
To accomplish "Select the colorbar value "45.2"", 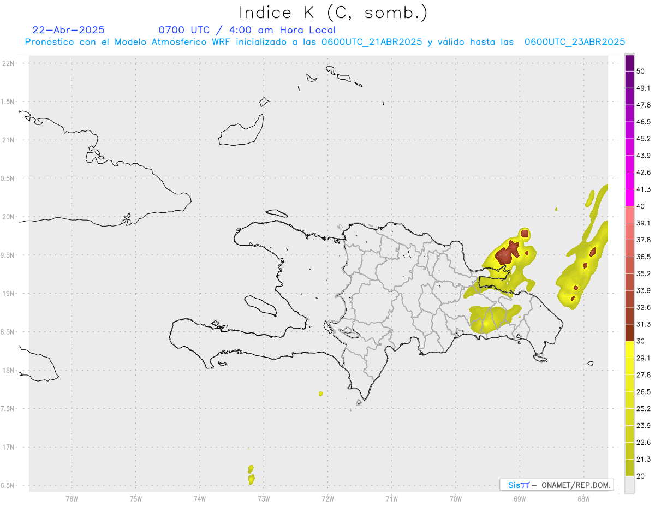I will 644,139.
